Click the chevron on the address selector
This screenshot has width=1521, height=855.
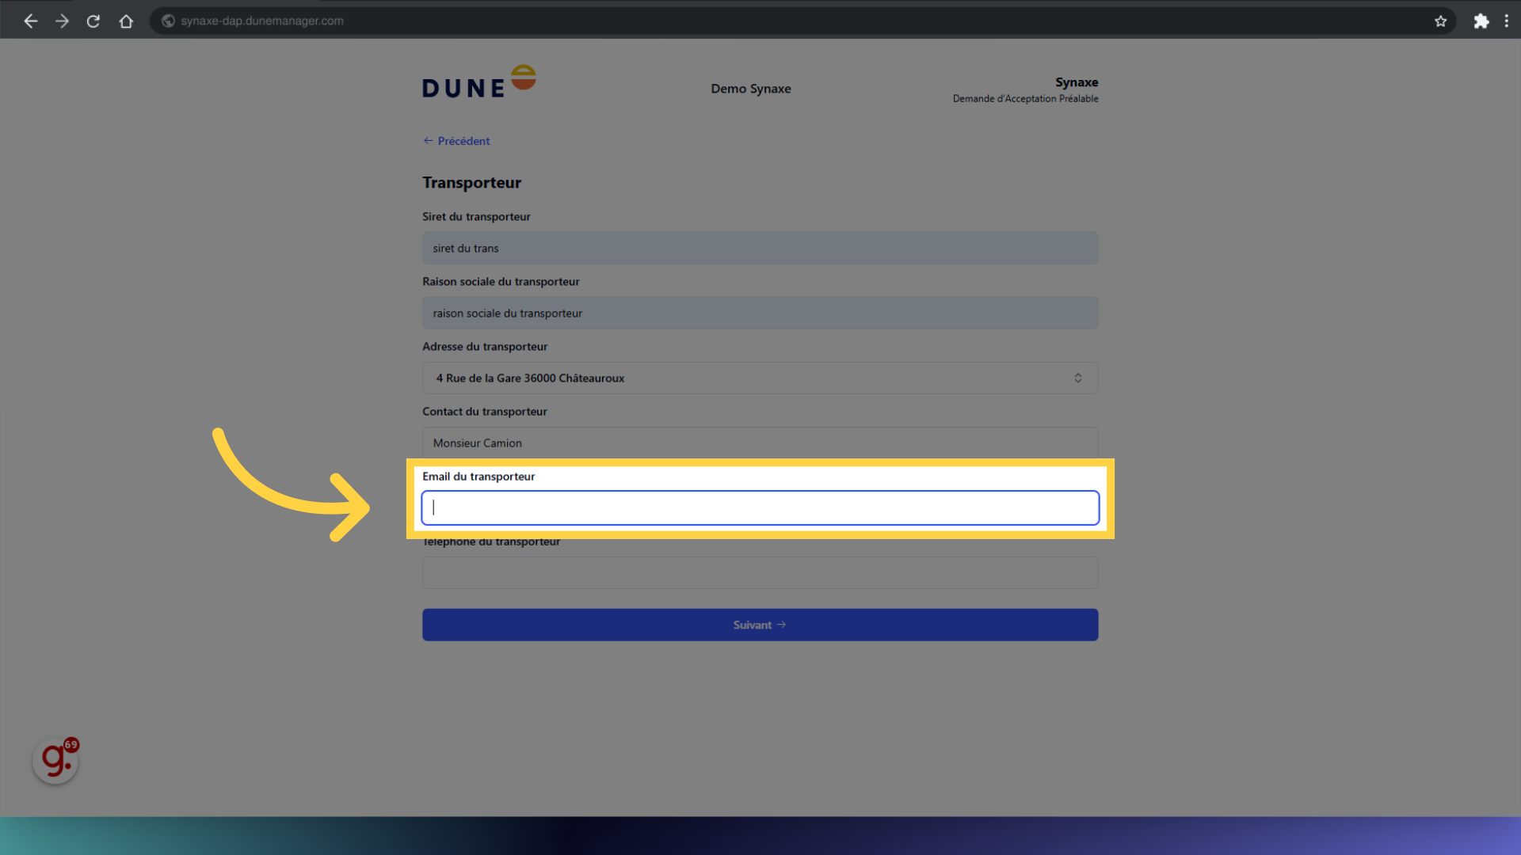click(1078, 378)
